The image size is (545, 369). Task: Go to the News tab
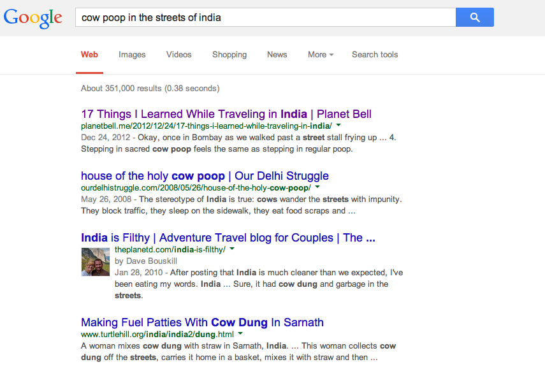277,55
